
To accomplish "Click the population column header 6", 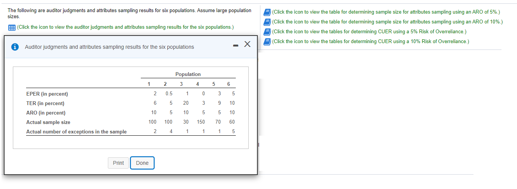I will tap(229, 84).
